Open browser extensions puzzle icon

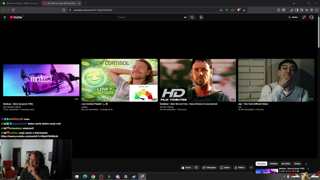(279, 10)
